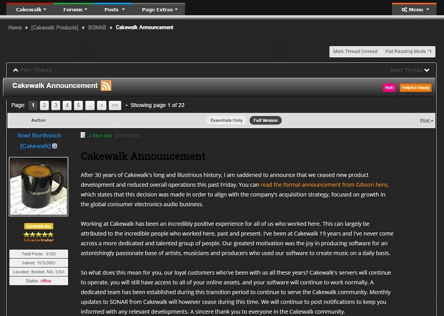Open the Posts dropdown menu
The height and width of the screenshot is (316, 444).
point(114,9)
